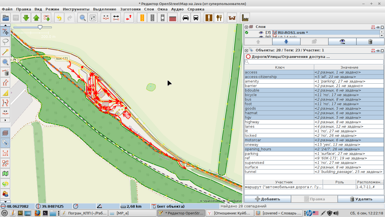Screen dimensions: 385x217
Task: Click the car preset toolbar icon
Action: pos(186,18)
